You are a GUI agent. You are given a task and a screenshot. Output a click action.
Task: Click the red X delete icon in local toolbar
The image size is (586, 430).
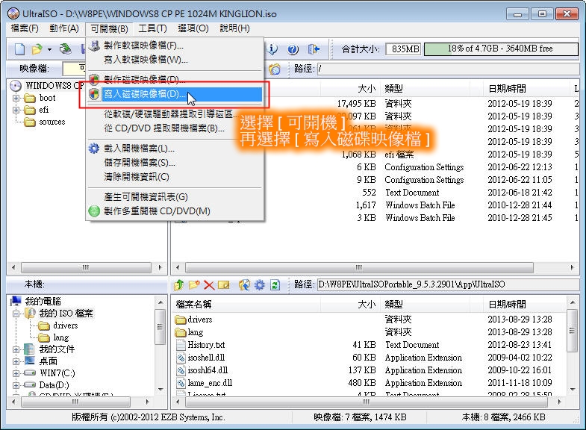[x=209, y=285]
